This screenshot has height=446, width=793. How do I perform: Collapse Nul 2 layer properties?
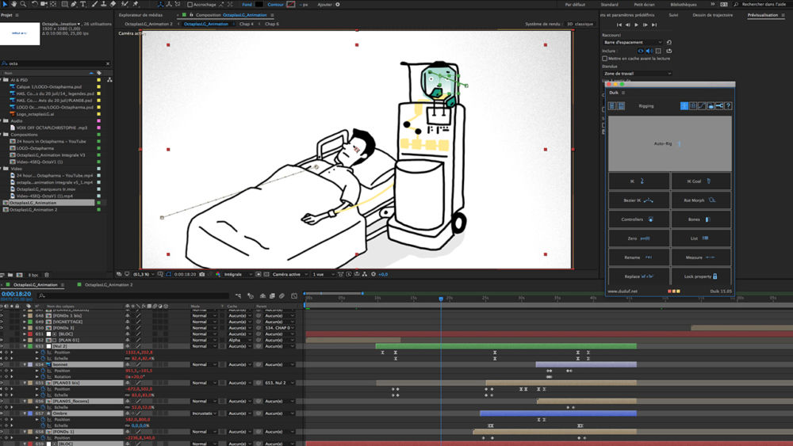tap(25, 346)
